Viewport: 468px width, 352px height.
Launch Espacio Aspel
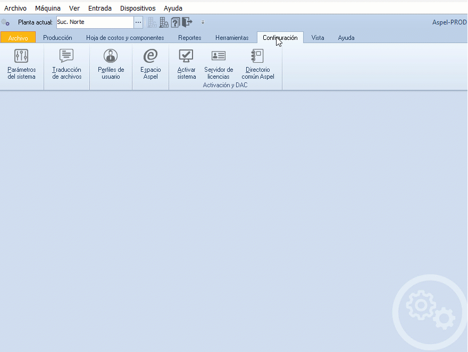pyautogui.click(x=151, y=64)
